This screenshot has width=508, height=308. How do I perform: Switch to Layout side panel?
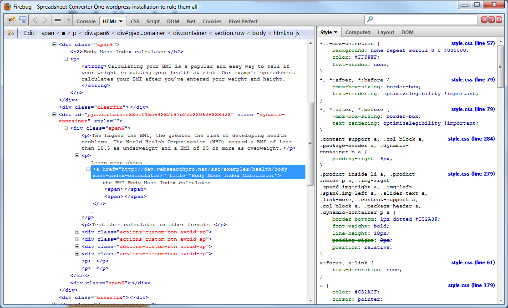pos(386,32)
